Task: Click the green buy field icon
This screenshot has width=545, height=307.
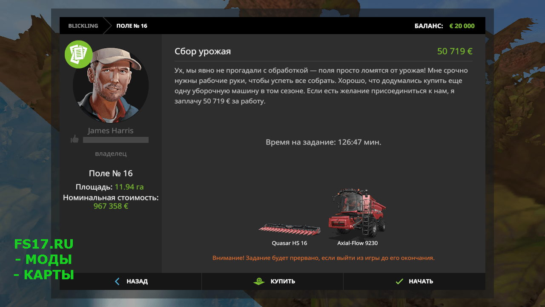Action: pyautogui.click(x=259, y=281)
